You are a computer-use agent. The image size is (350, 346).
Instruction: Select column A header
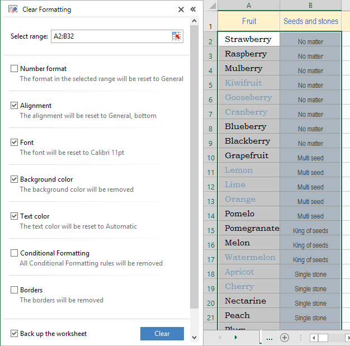point(249,6)
